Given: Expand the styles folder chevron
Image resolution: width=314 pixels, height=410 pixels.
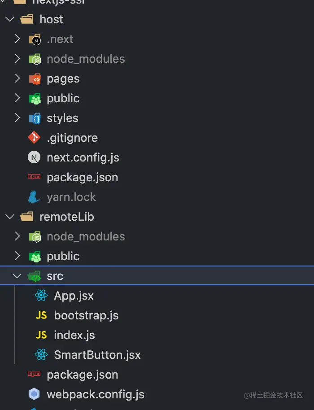Looking at the screenshot, I should pos(17,118).
